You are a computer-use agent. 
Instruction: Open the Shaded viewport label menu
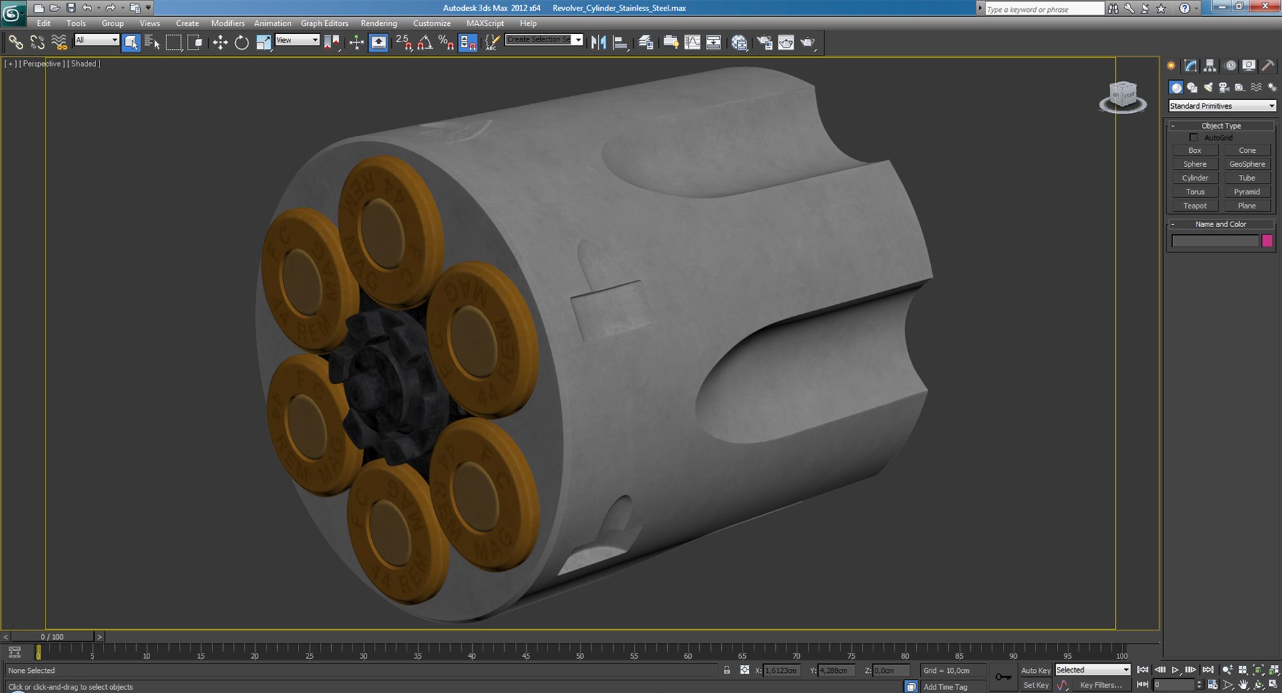point(83,63)
